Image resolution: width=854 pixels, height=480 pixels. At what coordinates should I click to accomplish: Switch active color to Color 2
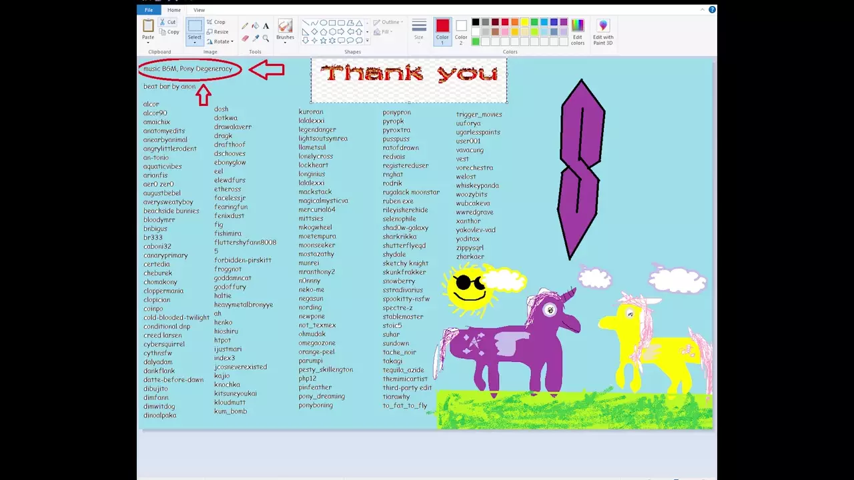coord(460,30)
